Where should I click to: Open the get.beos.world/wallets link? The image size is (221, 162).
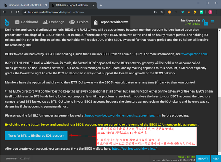click(x=134, y=149)
